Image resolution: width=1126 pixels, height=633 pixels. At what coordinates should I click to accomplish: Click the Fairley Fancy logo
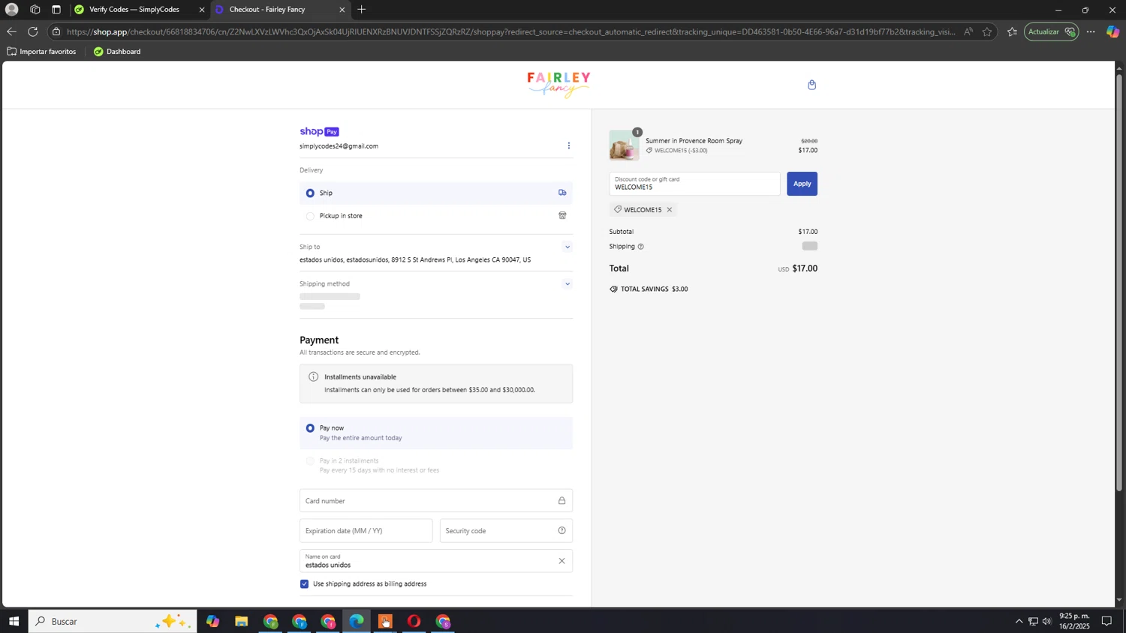pyautogui.click(x=558, y=85)
